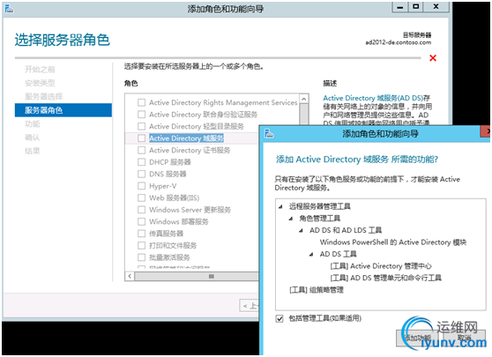This screenshot has height=357, width=492.
Task: Open the 功能 wizard step
Action: click(x=33, y=124)
